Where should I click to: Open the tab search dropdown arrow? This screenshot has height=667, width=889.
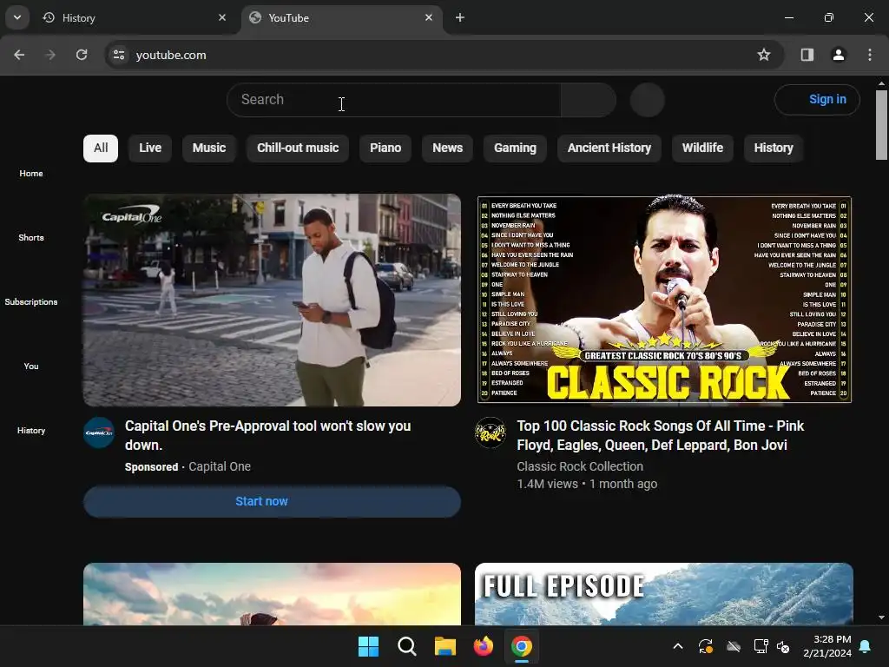click(x=17, y=17)
